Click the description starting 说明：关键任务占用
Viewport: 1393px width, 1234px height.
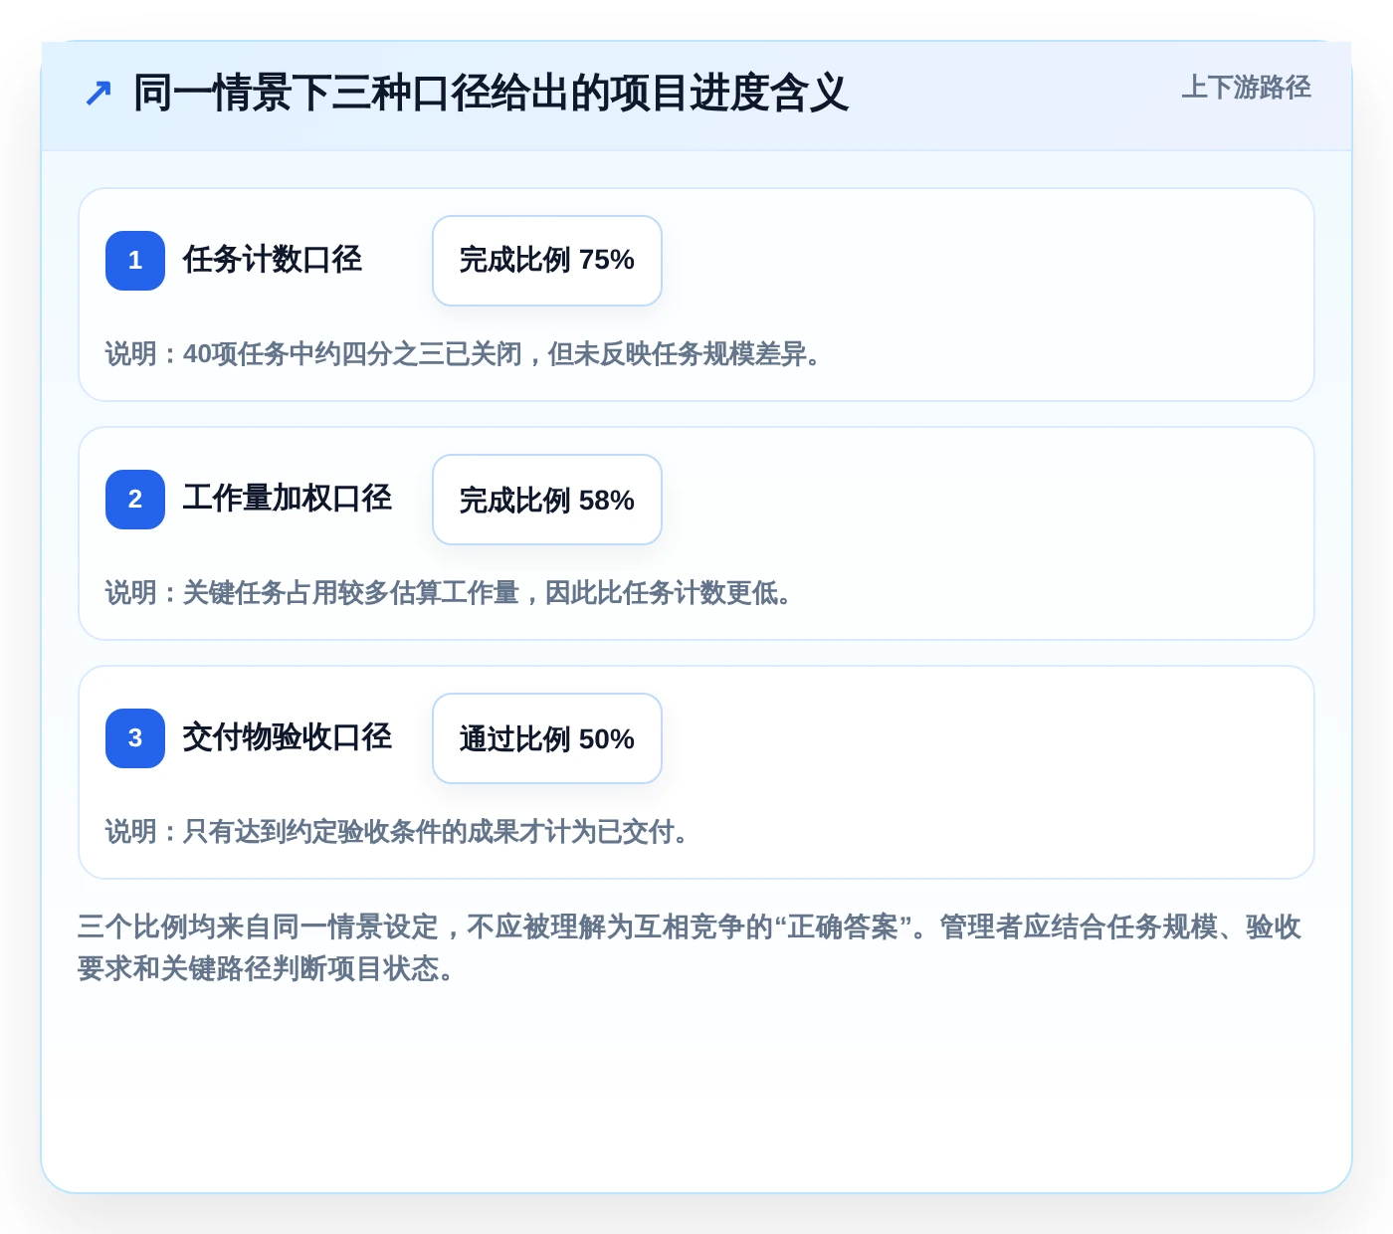tap(453, 592)
